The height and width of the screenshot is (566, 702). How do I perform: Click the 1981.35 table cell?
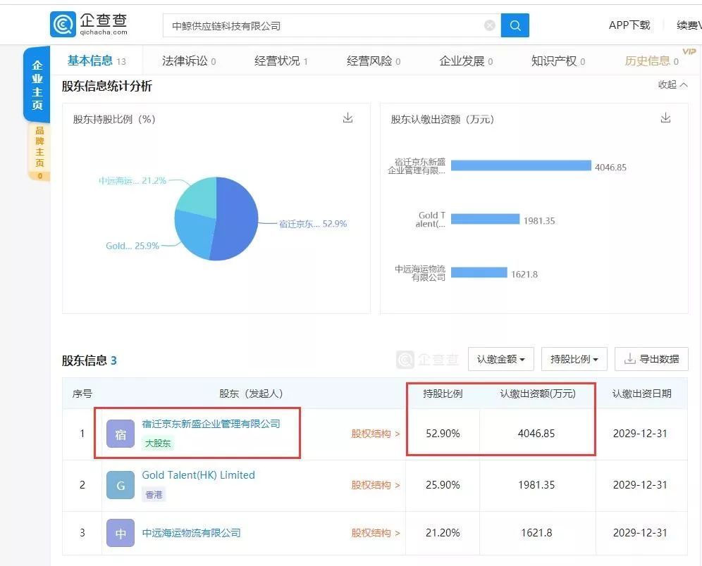point(536,485)
